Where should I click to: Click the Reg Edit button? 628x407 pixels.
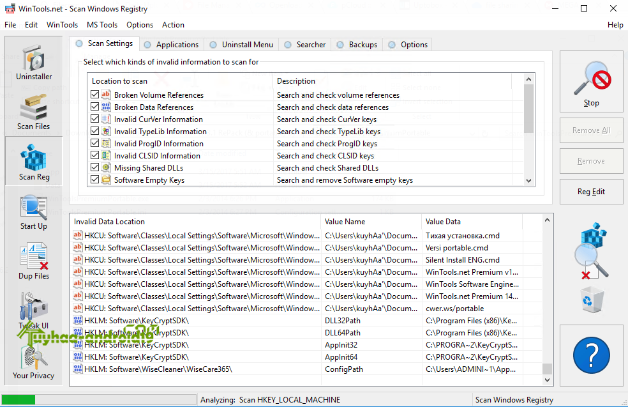click(591, 192)
